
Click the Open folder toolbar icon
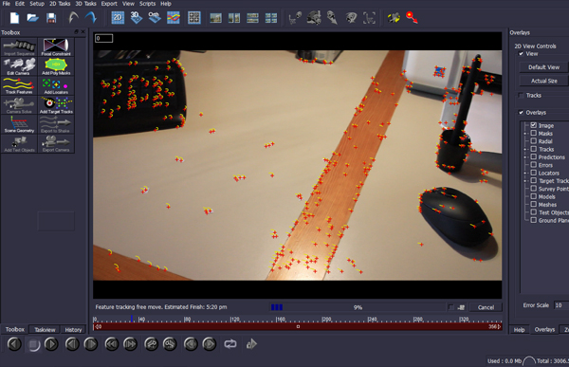(x=32, y=18)
